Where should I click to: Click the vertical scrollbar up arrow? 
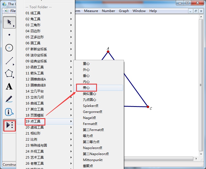pyautogui.click(x=201, y=17)
